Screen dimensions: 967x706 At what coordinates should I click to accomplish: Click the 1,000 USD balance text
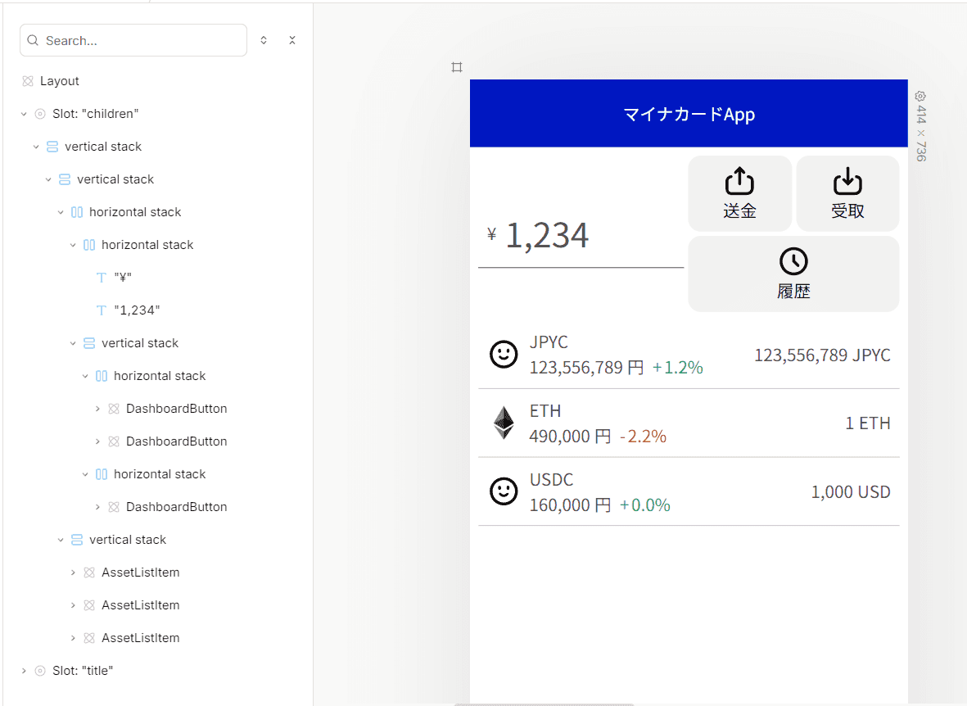pyautogui.click(x=851, y=492)
